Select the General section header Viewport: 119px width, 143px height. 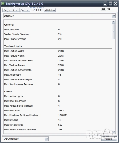[9, 25]
